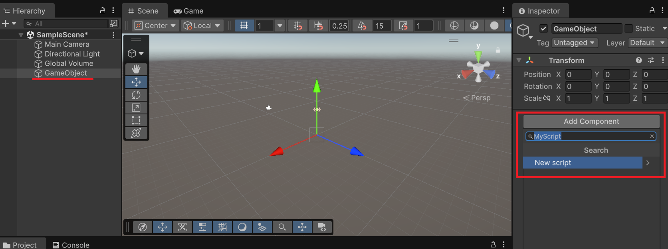Select the Rotate tool

click(x=136, y=95)
